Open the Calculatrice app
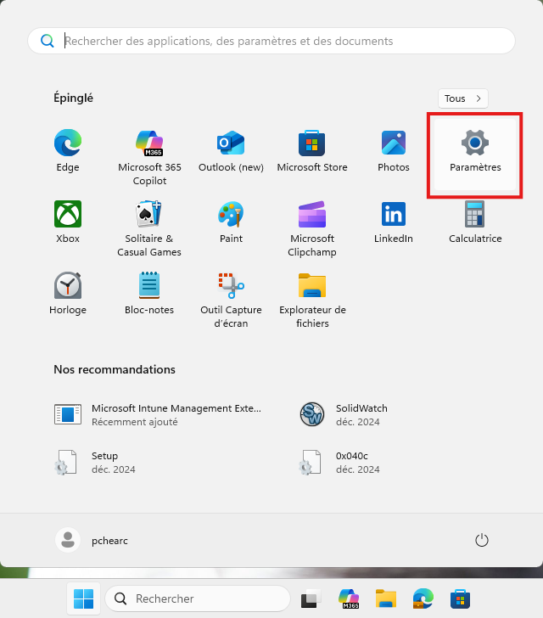543x618 pixels. [x=475, y=222]
